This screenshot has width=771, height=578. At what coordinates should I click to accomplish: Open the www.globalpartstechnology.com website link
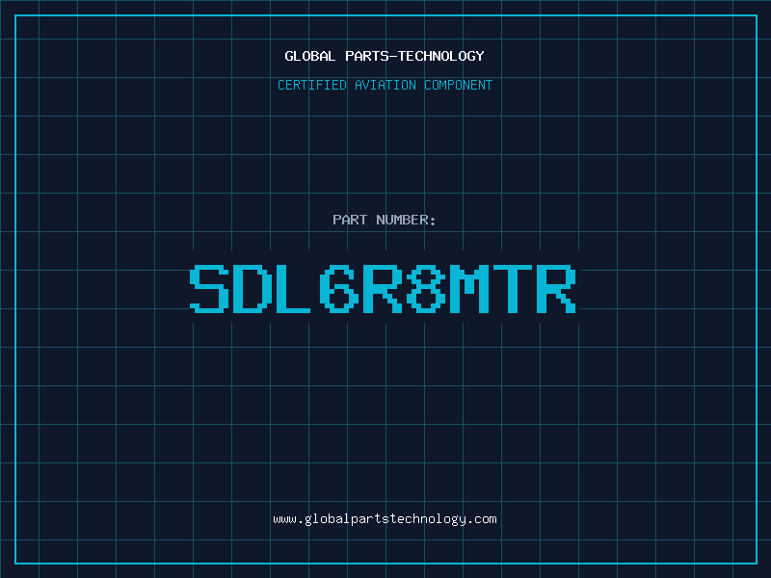[x=385, y=518]
